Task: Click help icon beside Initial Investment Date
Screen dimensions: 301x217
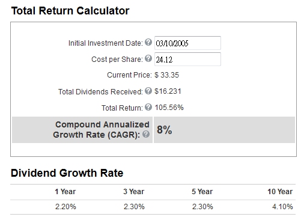Action: [x=148, y=42]
